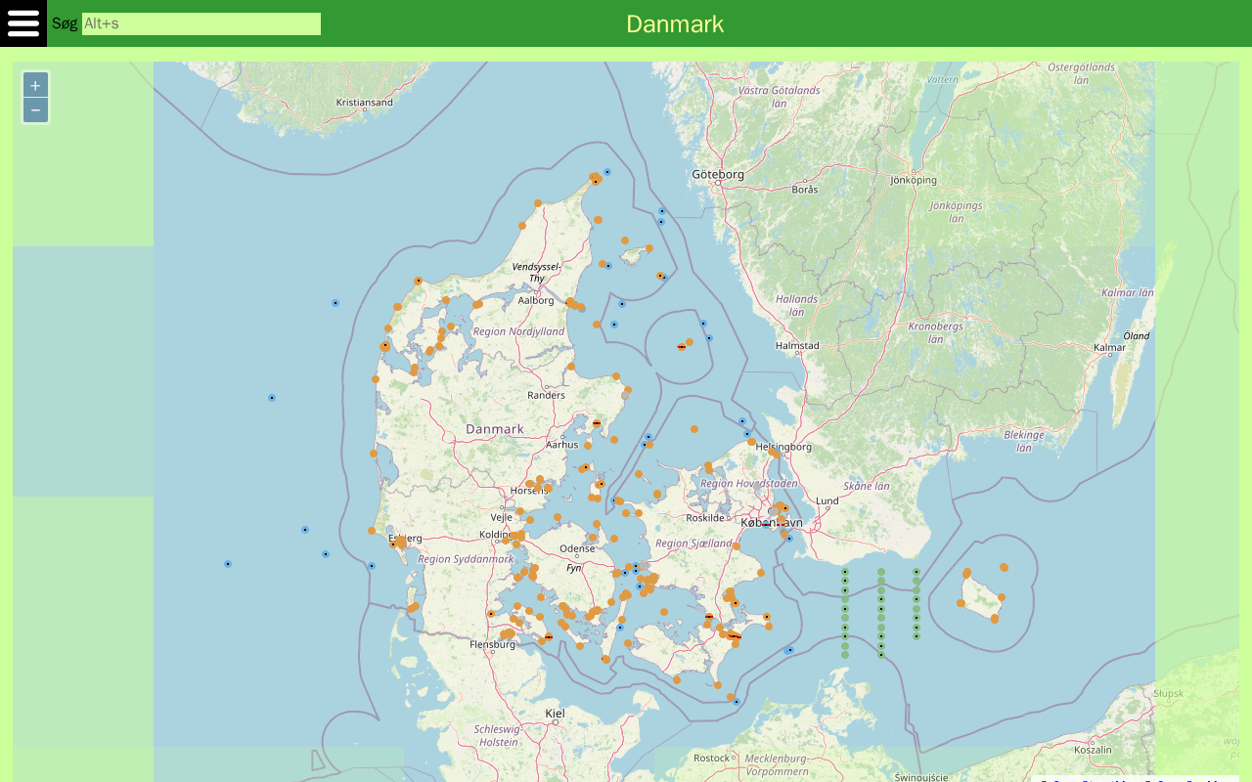Click the Lund city label

click(x=827, y=500)
